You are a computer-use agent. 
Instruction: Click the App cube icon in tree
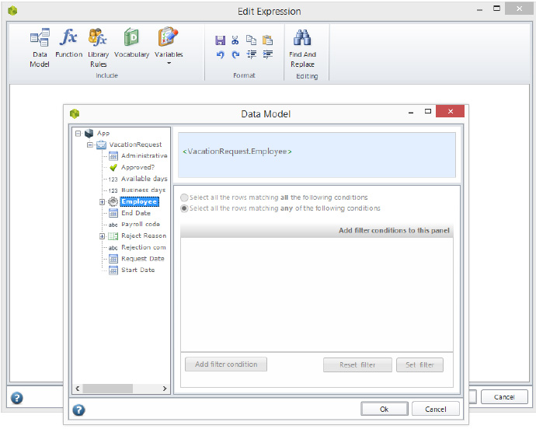[89, 133]
